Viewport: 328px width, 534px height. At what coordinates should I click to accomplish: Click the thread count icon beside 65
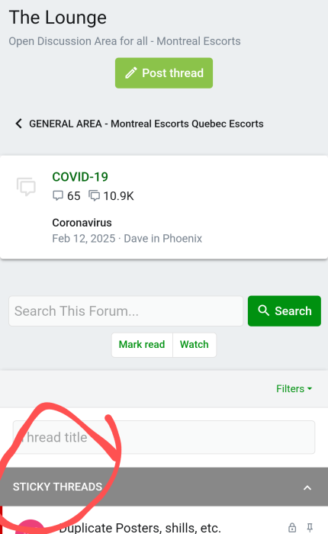point(58,196)
